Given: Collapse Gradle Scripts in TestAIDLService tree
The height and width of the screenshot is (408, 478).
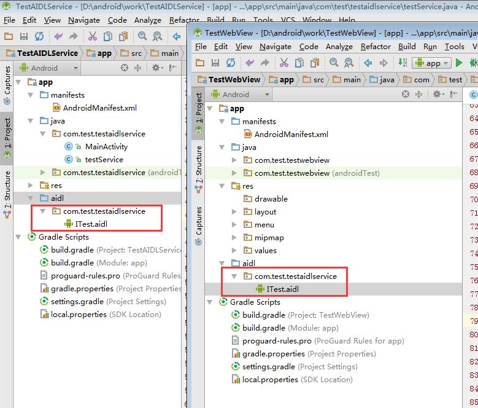Looking at the screenshot, I should (x=18, y=237).
